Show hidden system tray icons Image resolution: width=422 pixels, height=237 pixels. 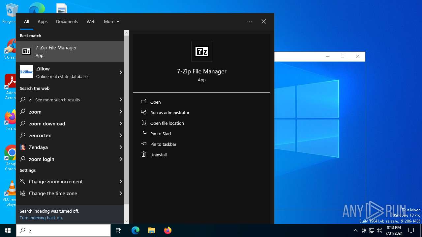point(355,230)
